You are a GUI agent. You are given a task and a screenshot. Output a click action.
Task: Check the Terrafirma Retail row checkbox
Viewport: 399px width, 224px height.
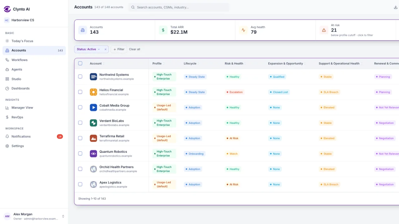click(80, 138)
